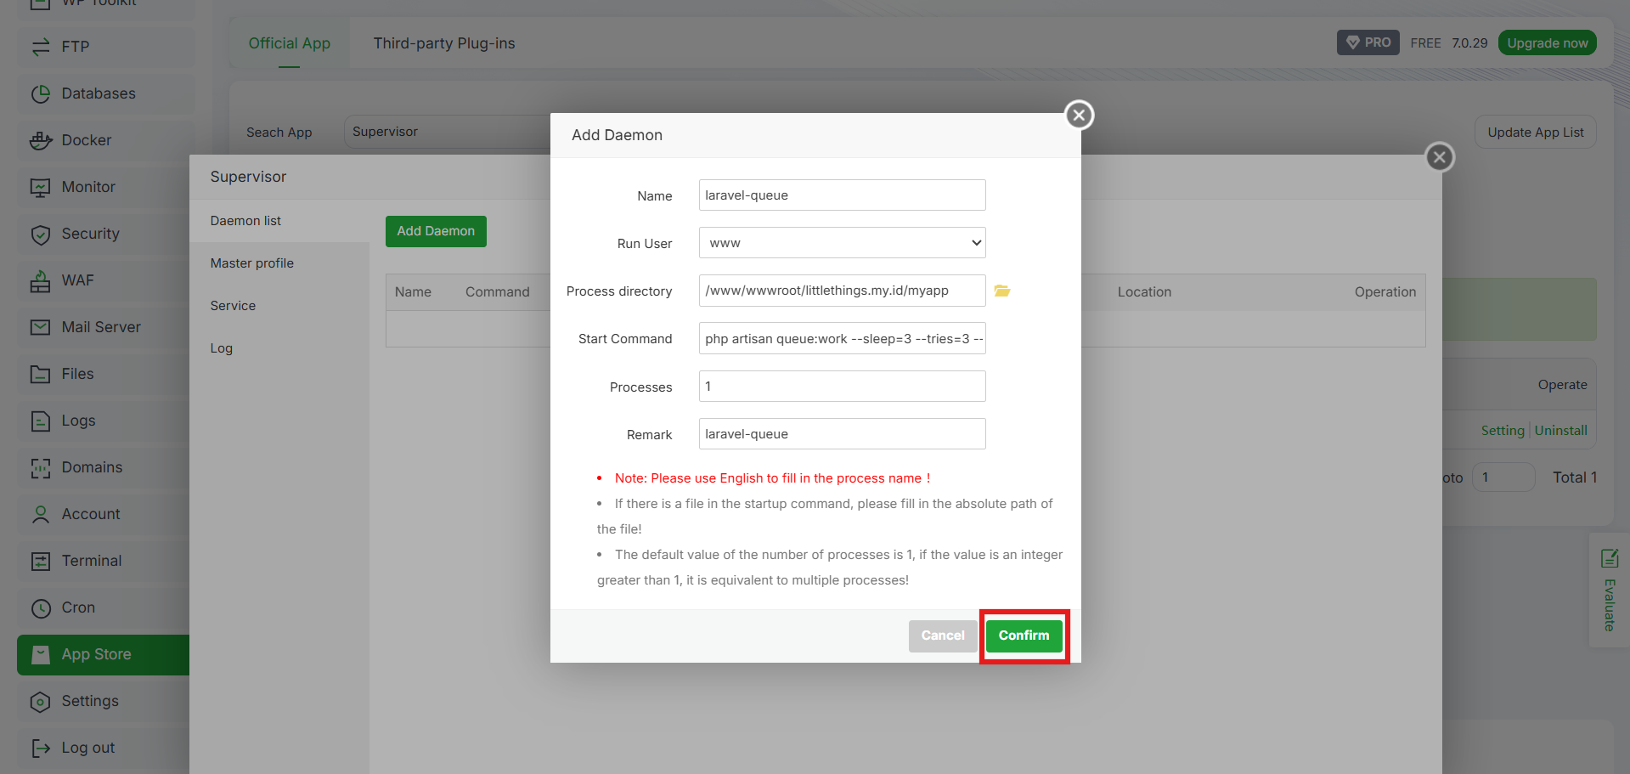This screenshot has height=774, width=1630.
Task: Click the 7.0.29 version number
Action: tap(1469, 43)
